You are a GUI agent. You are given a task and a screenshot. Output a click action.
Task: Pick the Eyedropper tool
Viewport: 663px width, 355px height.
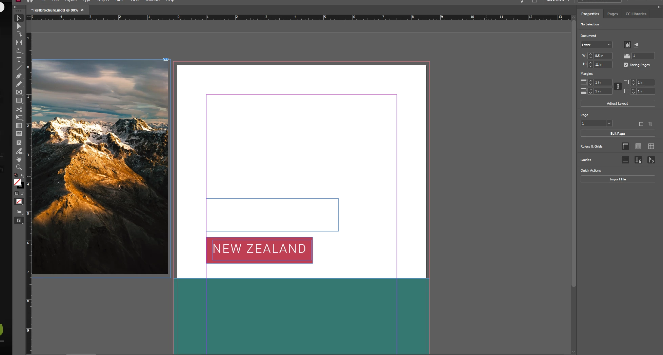(19, 151)
